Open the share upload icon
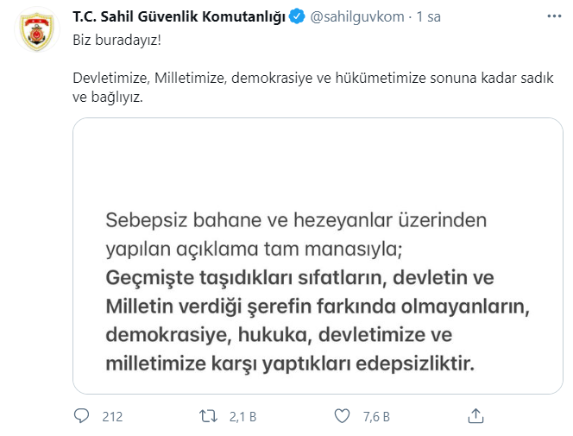 click(475, 416)
